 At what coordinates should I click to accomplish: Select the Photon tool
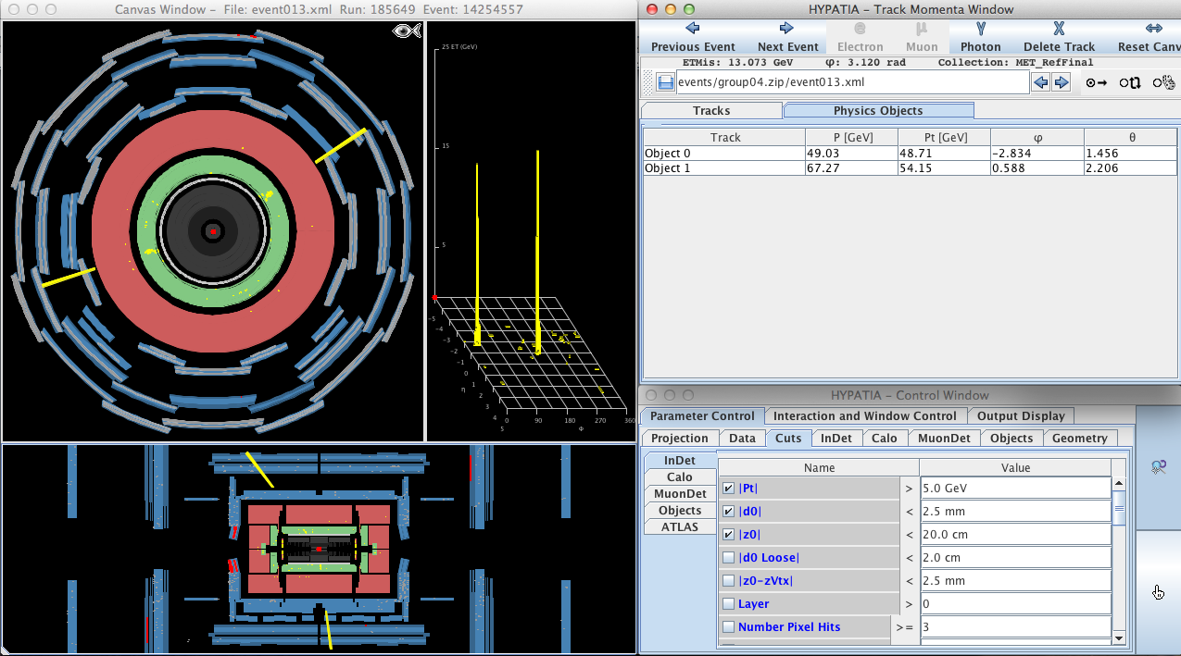[980, 36]
